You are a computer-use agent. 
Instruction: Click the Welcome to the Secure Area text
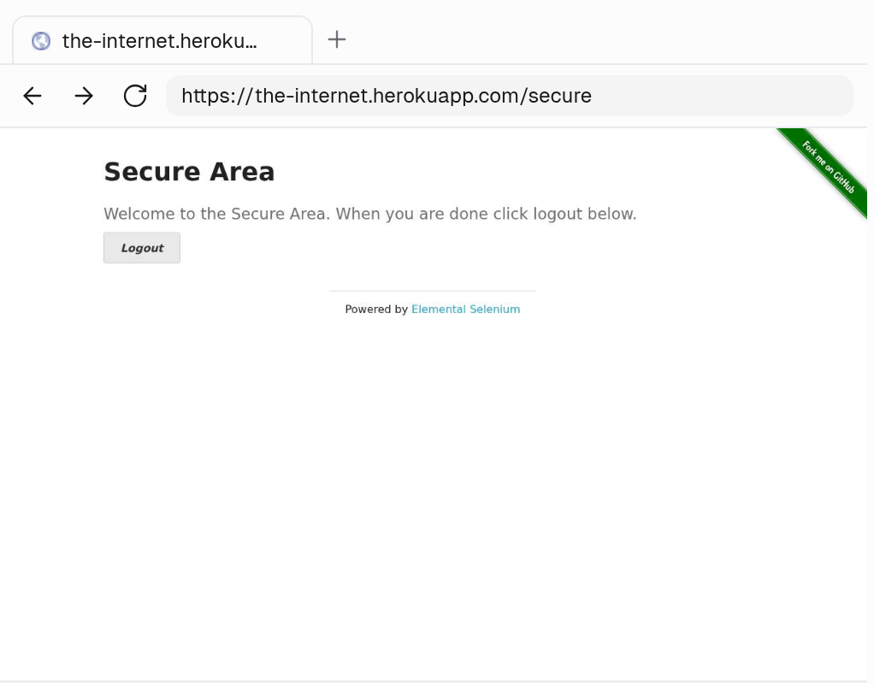click(370, 214)
